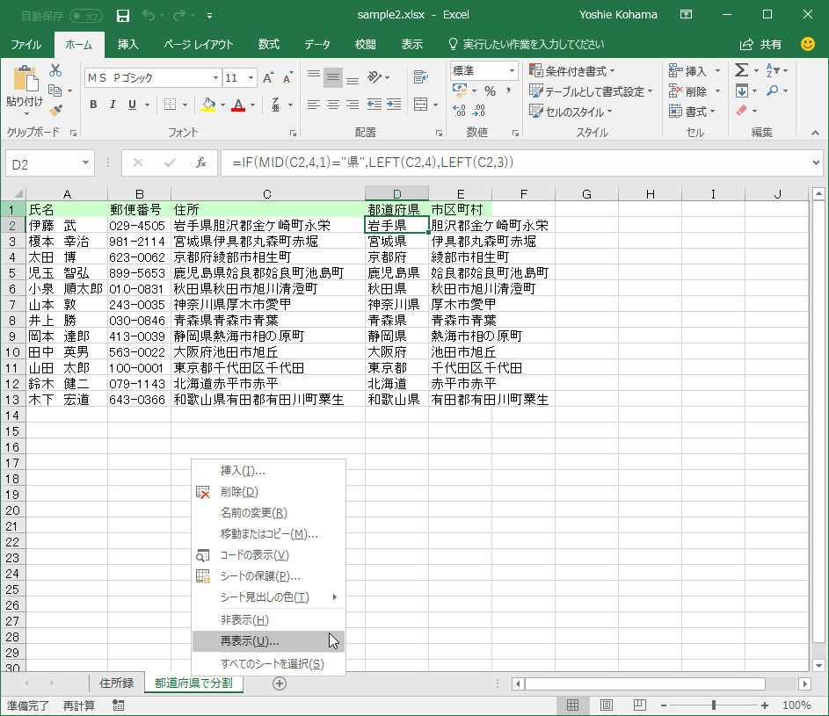829x716 pixels.
Task: Click the AutoSum sigma icon
Action: 741,70
